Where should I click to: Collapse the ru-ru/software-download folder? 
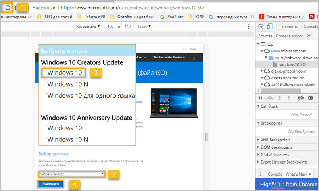[266, 58]
